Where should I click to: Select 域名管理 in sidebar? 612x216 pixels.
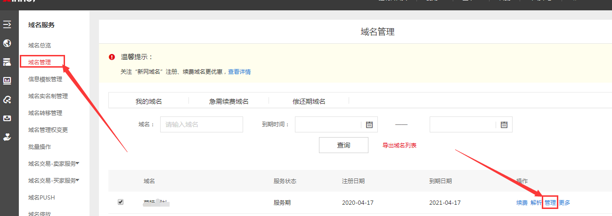40,62
